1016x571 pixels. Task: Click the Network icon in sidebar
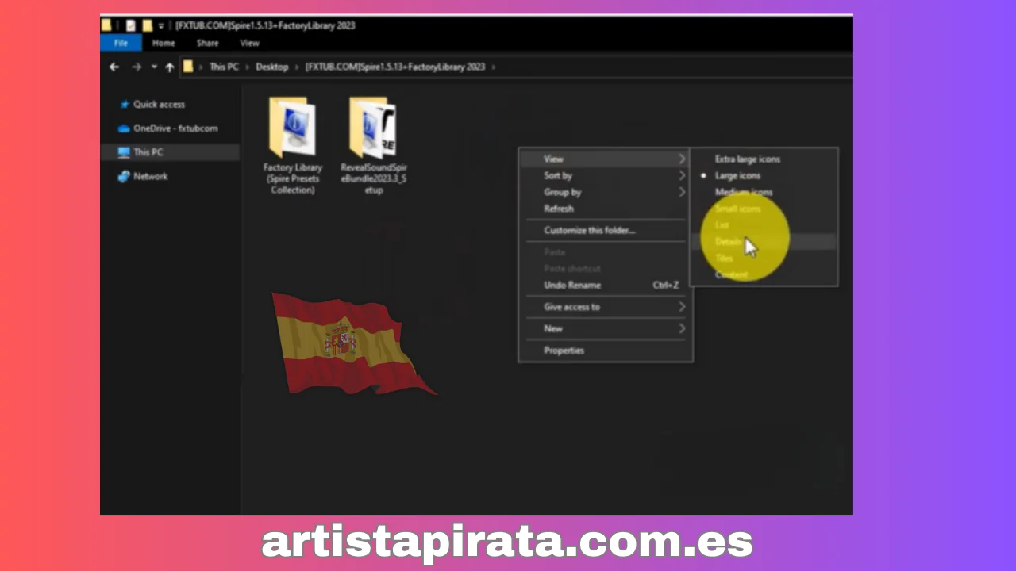[124, 177]
